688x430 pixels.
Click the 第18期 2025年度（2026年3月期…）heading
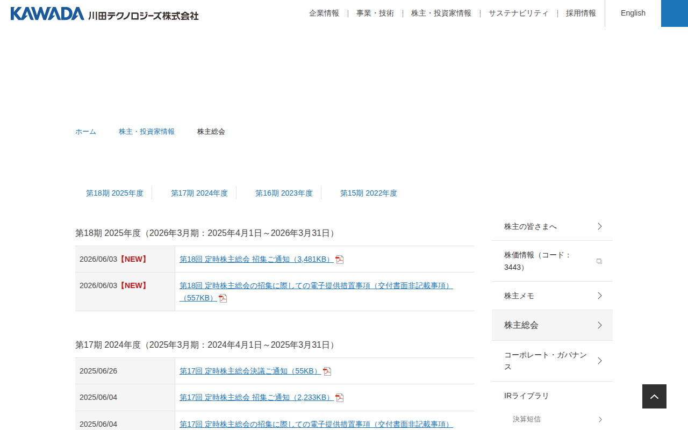[206, 233]
